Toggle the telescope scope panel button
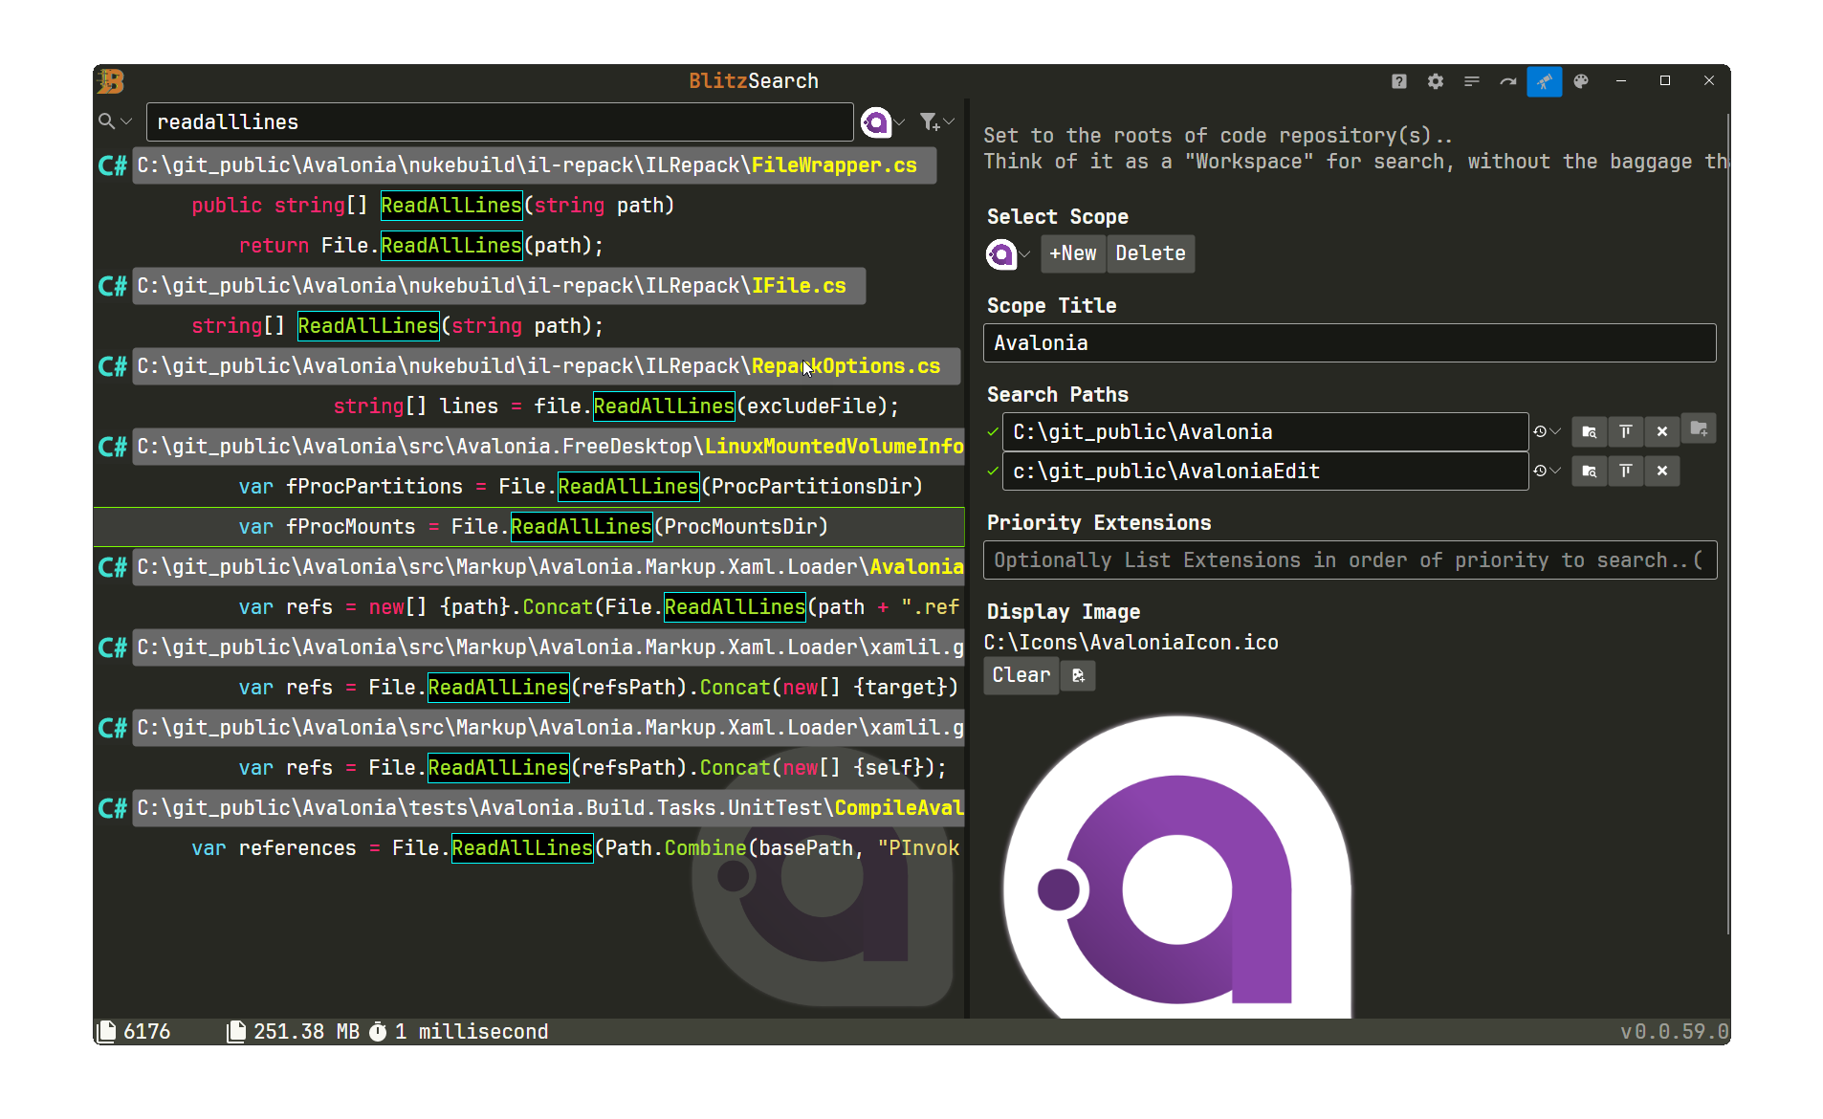This screenshot has width=1823, height=1119. click(x=1545, y=81)
